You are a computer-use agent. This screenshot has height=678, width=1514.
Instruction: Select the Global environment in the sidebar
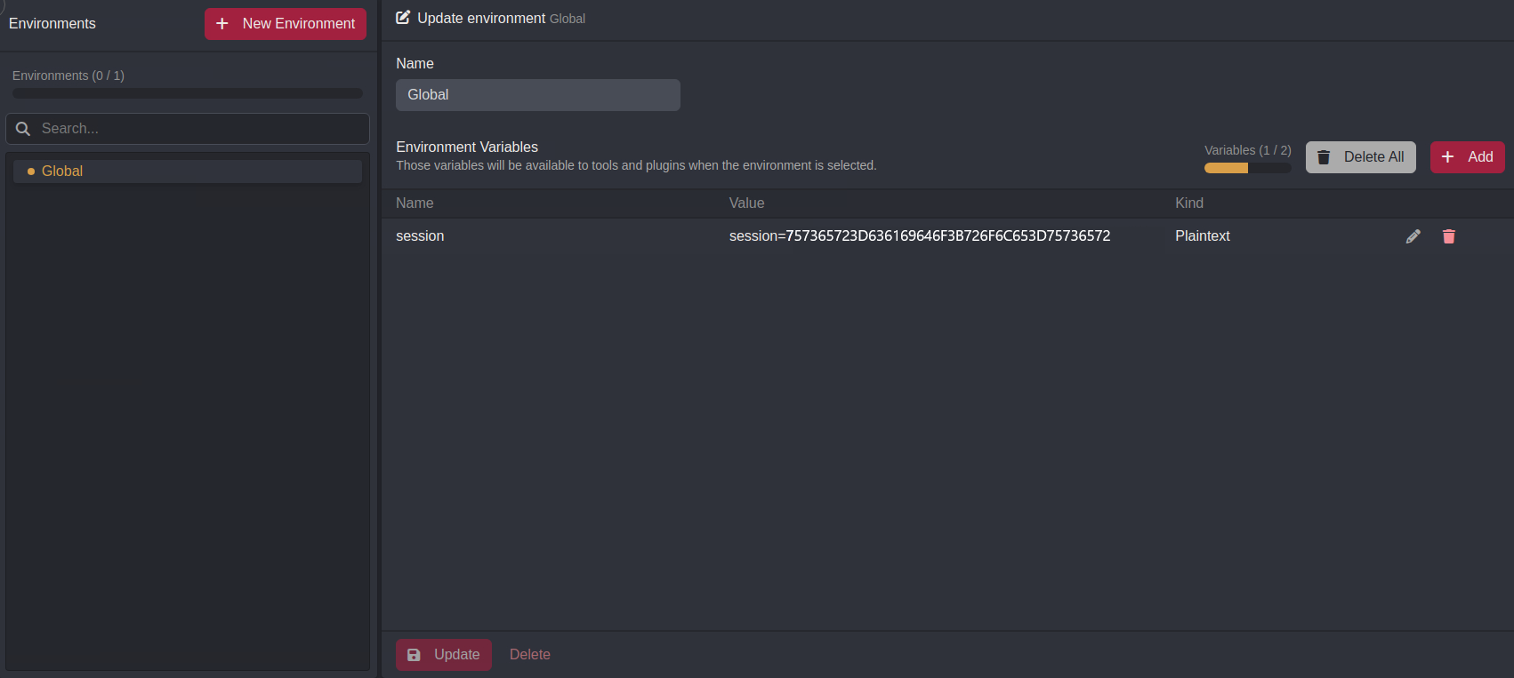pos(187,171)
